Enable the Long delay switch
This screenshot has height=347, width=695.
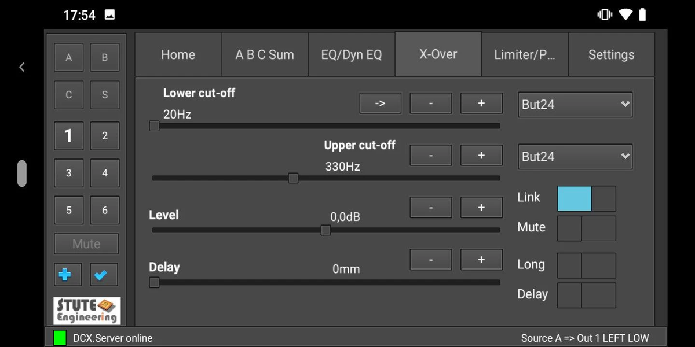(x=586, y=265)
